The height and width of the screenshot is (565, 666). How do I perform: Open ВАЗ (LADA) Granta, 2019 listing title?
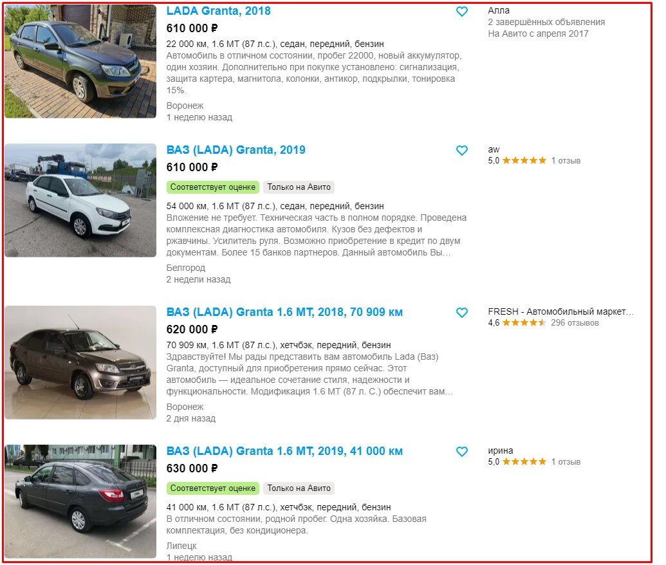pyautogui.click(x=236, y=150)
